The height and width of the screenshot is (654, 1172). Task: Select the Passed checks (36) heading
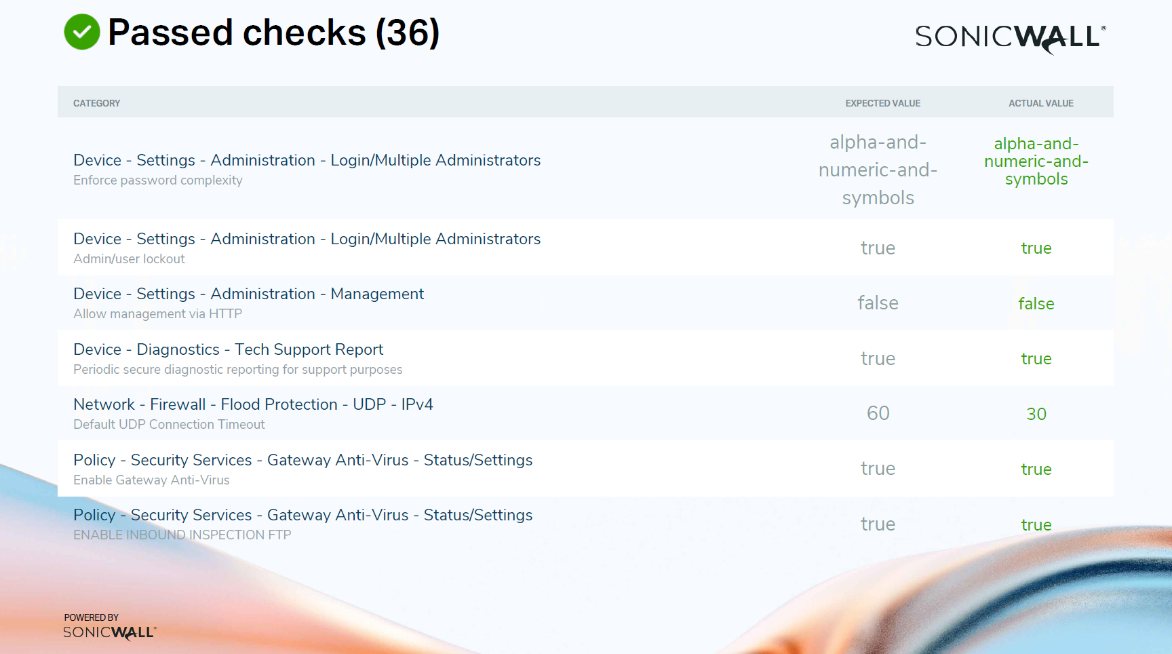274,33
